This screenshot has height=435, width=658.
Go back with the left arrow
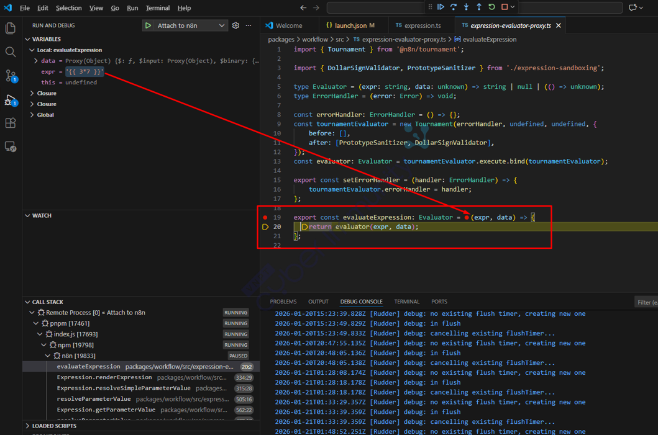coord(303,7)
